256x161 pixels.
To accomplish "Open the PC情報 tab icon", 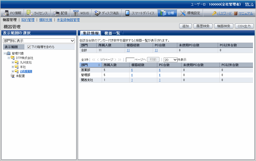I will point(6,13).
